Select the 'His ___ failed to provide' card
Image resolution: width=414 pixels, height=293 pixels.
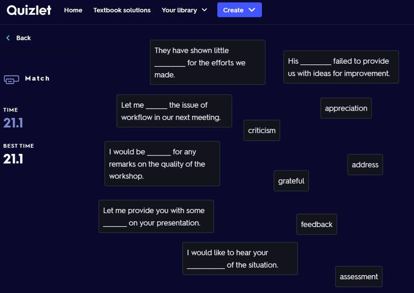339,67
